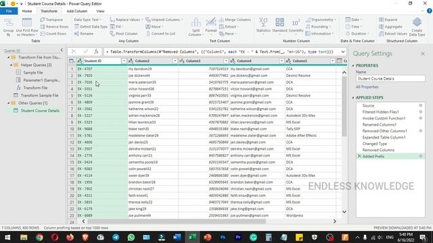The image size is (433, 243).
Task: Select Filtered Hidden Files1 step
Action: pyautogui.click(x=380, y=112)
